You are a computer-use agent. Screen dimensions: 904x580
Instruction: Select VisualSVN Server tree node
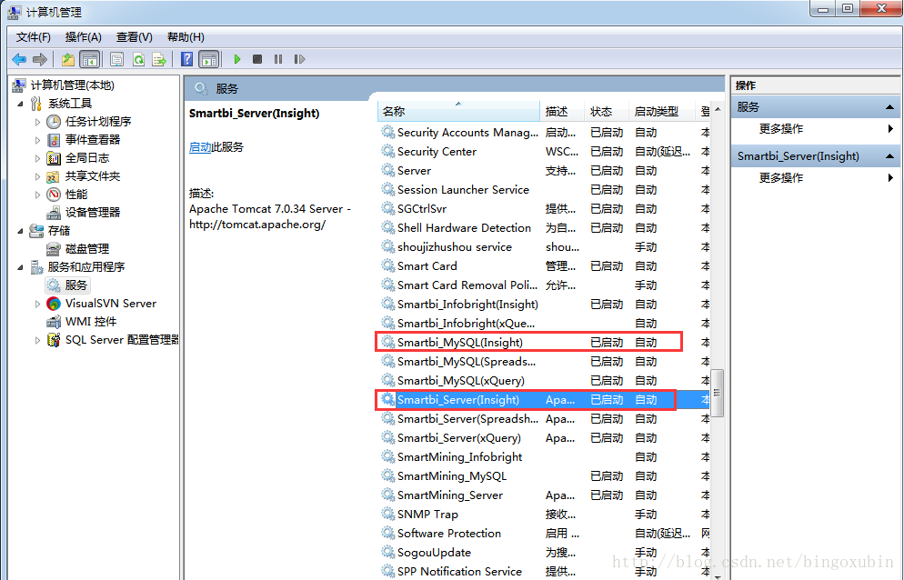point(111,304)
